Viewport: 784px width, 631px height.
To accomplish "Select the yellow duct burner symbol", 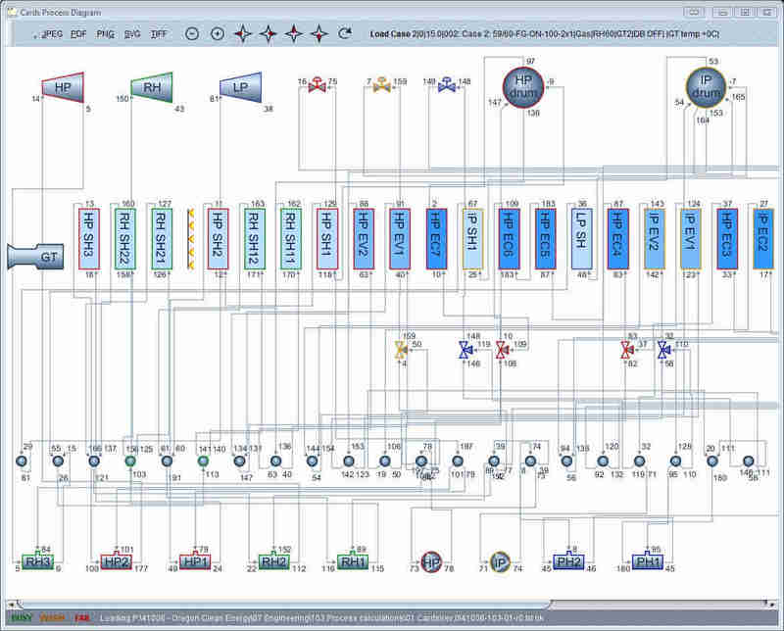I will (190, 239).
